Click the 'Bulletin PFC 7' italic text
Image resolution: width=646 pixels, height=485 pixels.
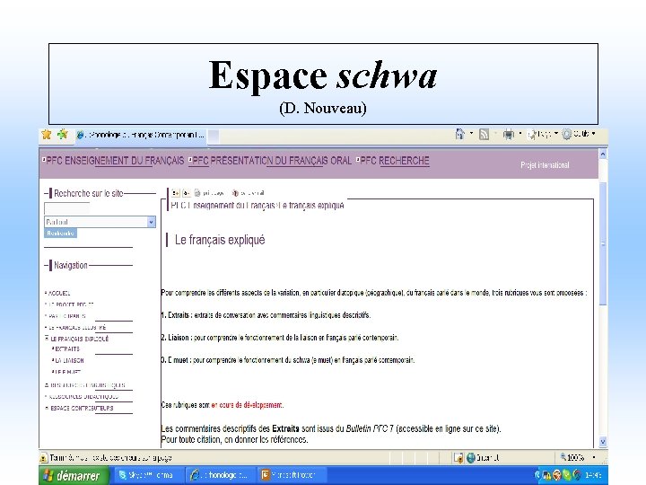coord(370,429)
